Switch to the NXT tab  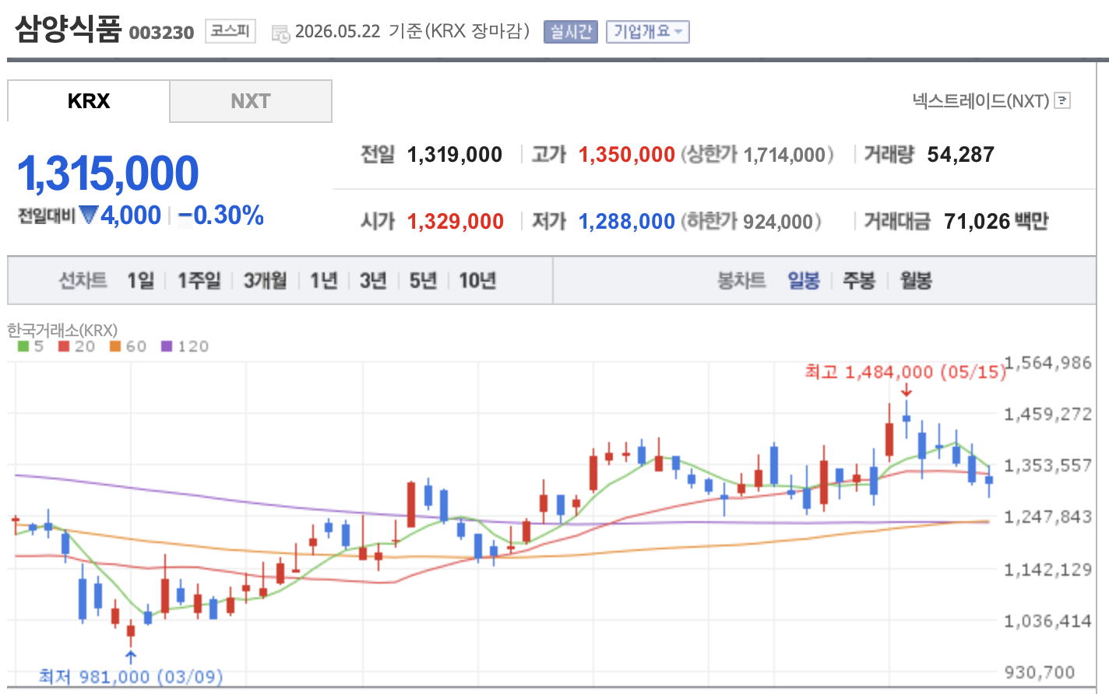coord(251,101)
